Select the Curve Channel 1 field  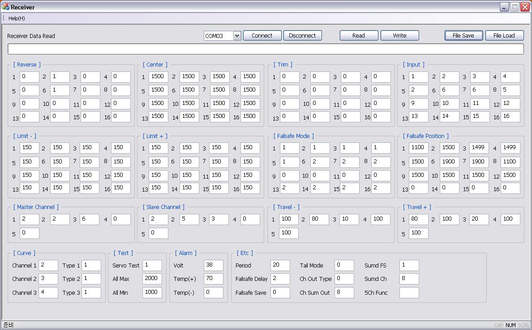coord(48,265)
